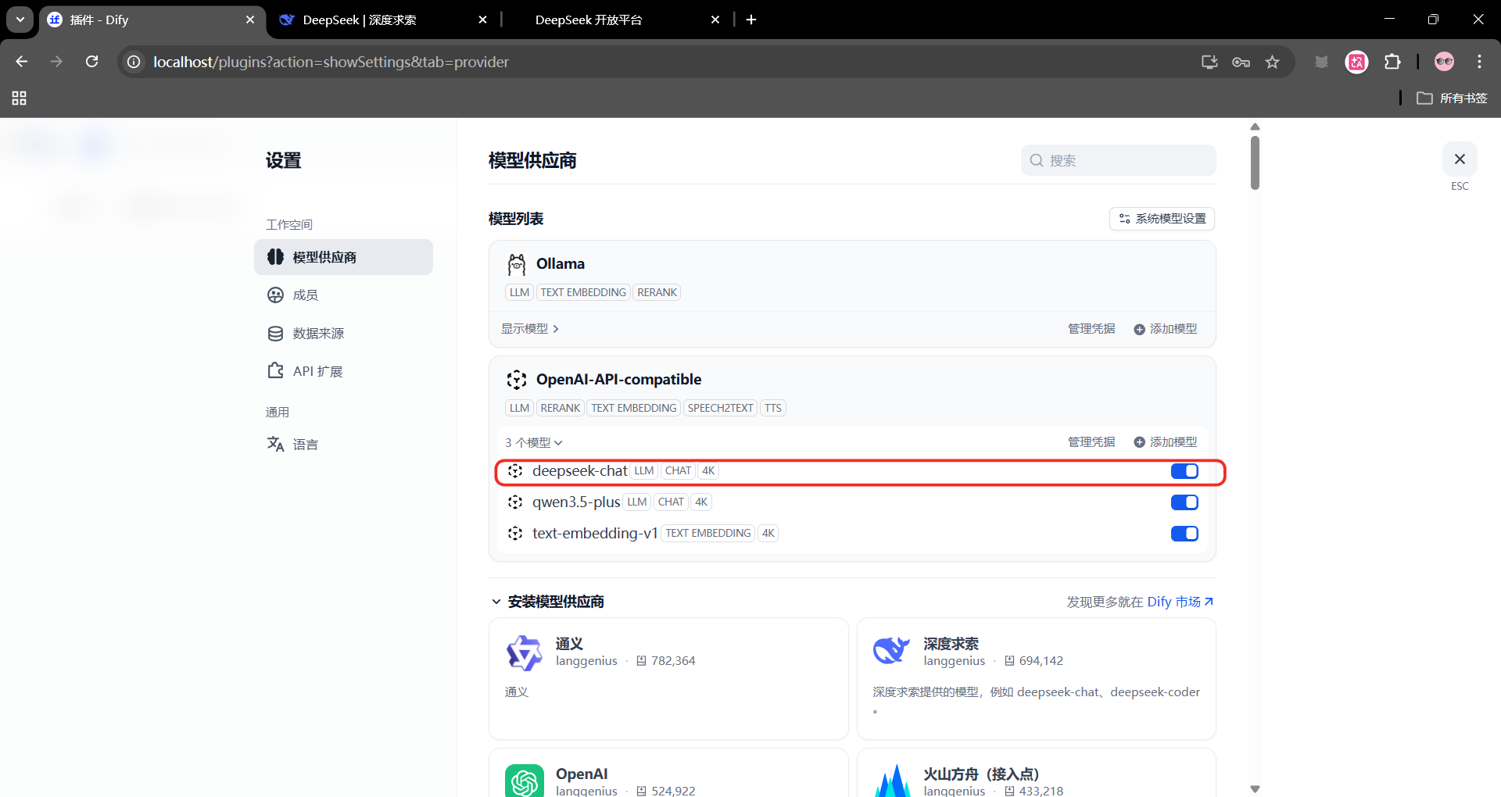Screen dimensions: 1501x797
Task: Click the 782,364 download count
Action: [x=673, y=661]
